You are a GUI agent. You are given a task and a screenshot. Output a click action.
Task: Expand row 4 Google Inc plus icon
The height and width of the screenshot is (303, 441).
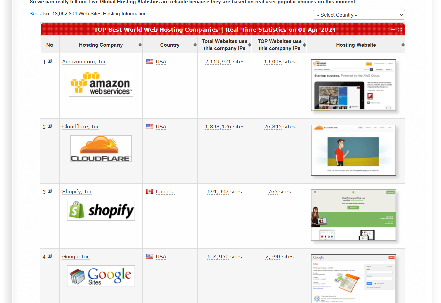[50, 256]
